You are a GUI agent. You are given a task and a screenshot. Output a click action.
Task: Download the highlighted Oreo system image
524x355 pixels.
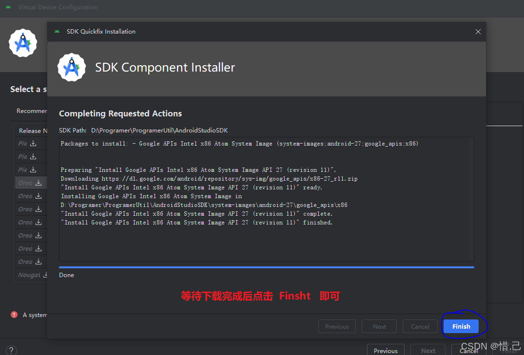click(x=39, y=183)
